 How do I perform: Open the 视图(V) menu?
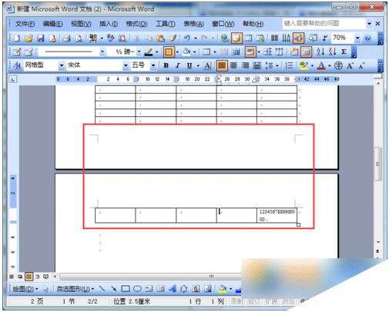click(81, 24)
